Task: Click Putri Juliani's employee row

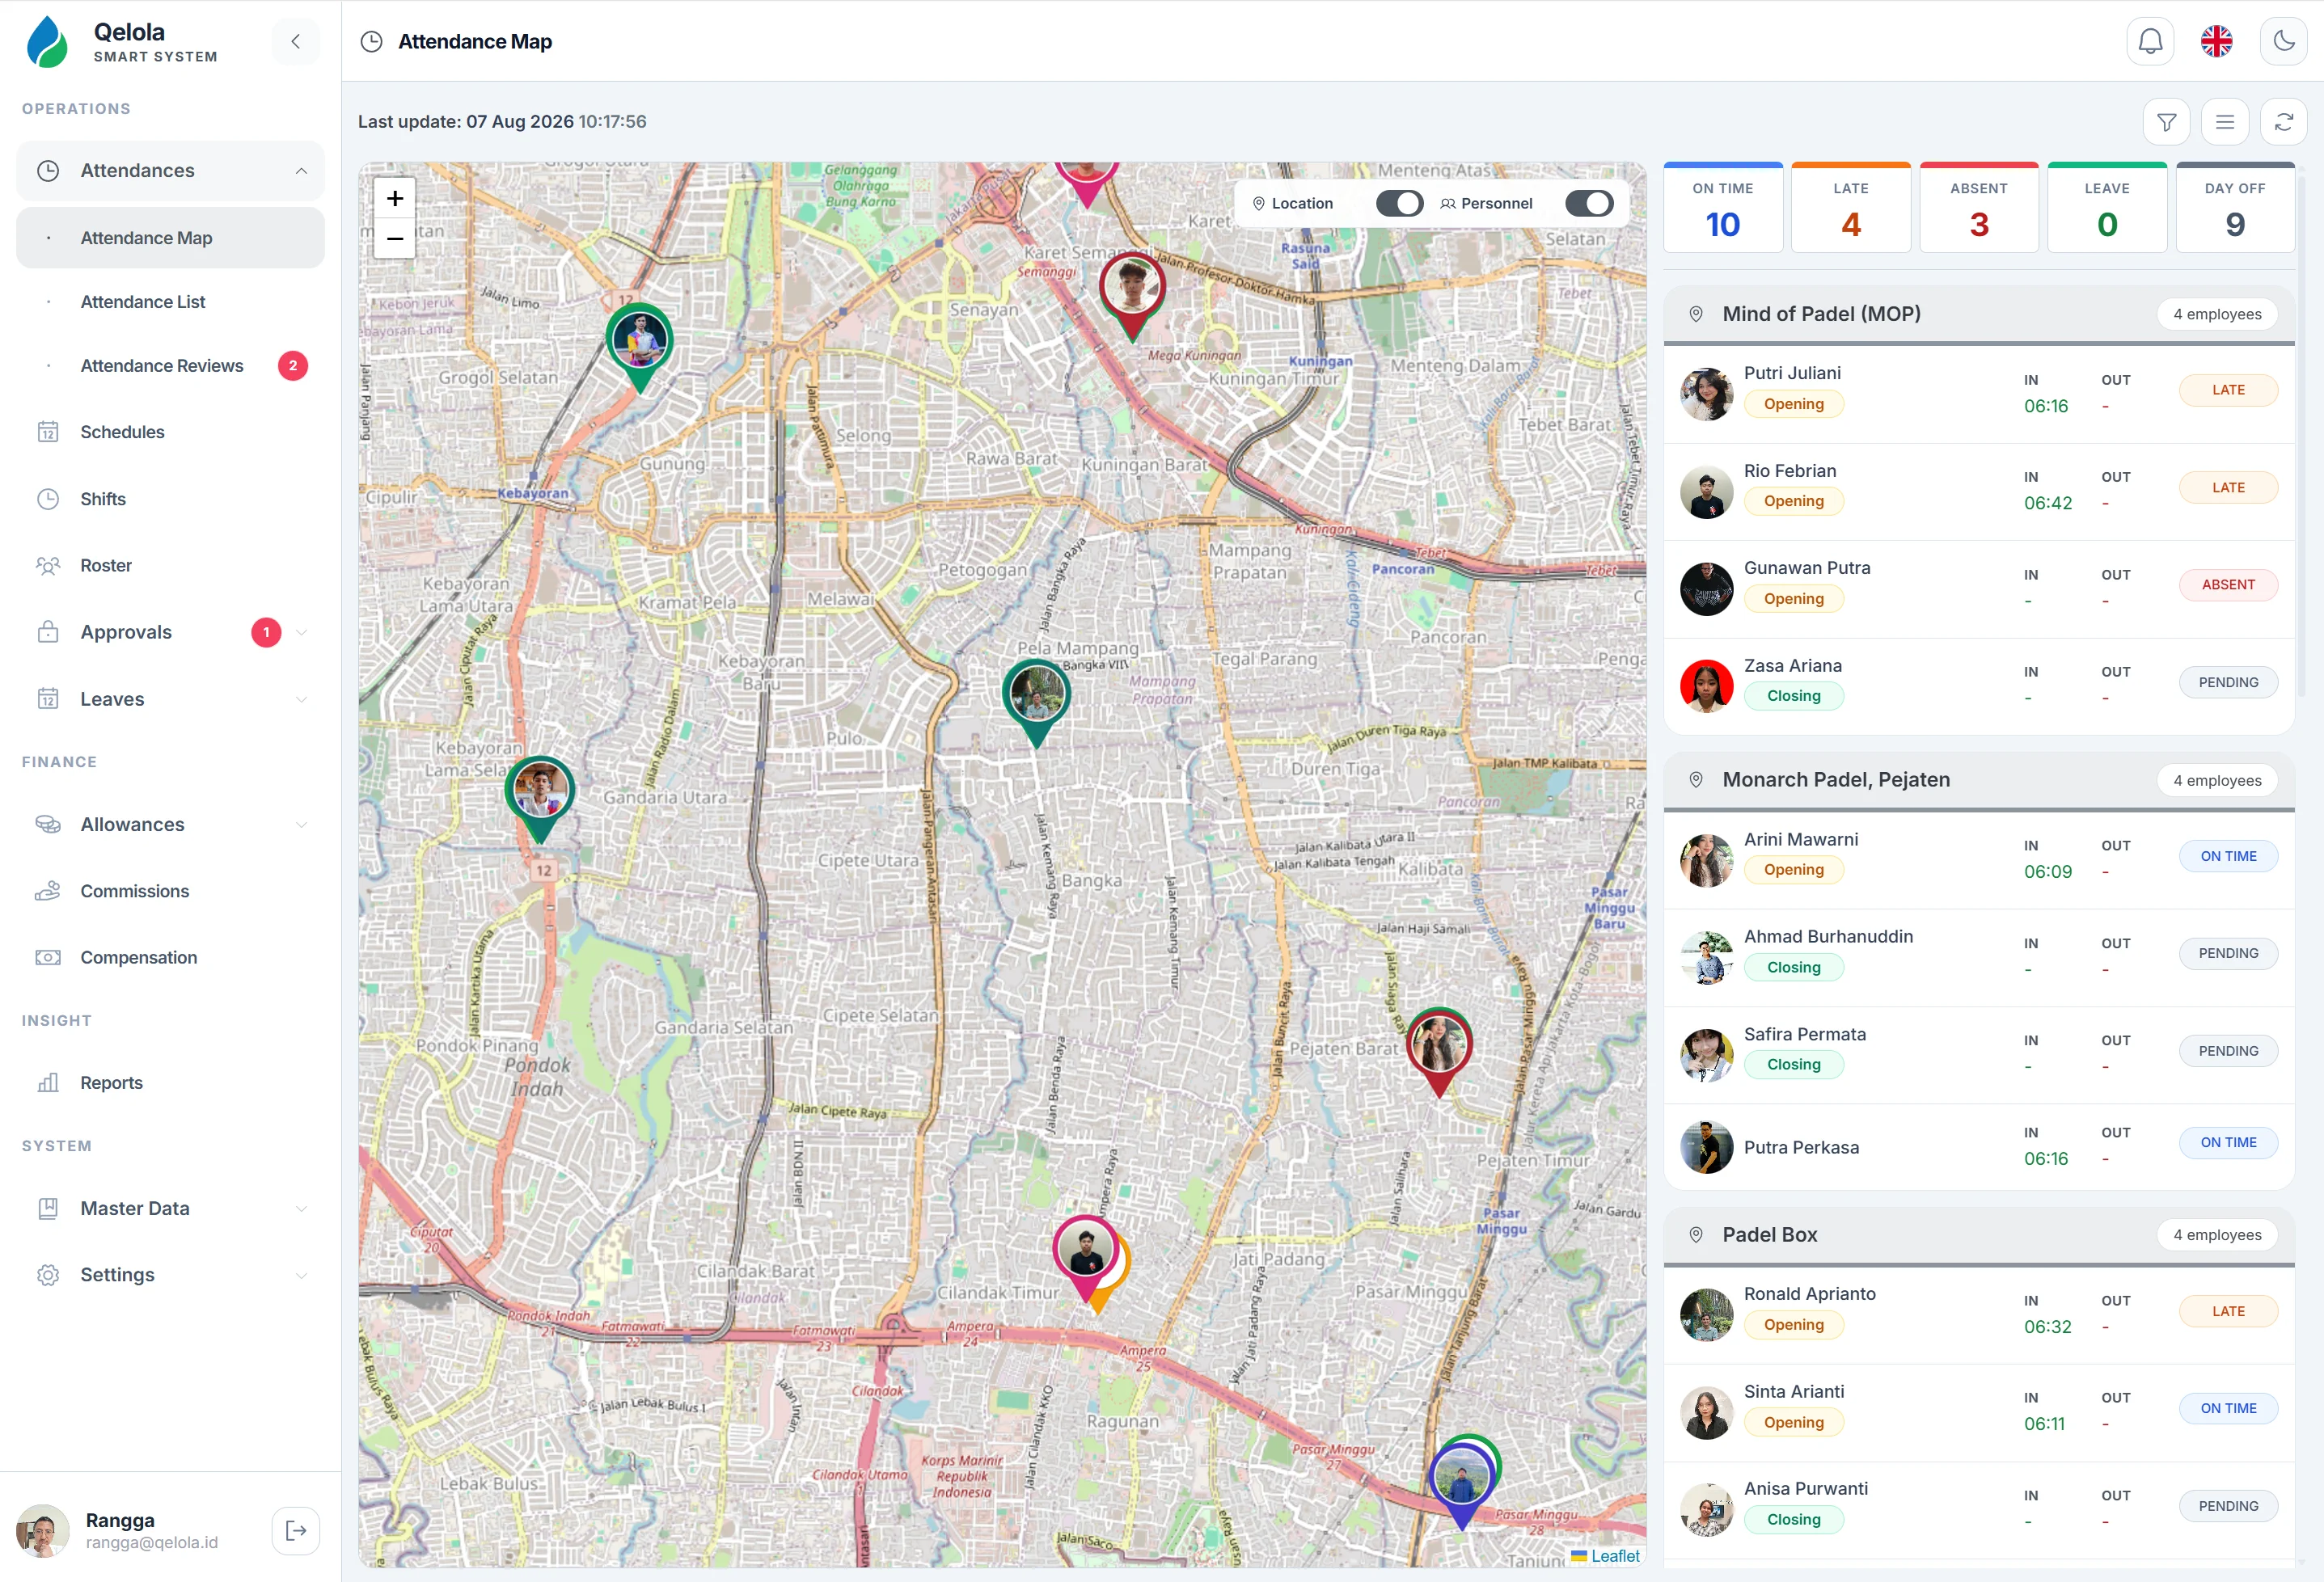Action: (x=1978, y=394)
